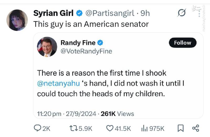Open the @VoteRandyFine handle

click(x=86, y=51)
